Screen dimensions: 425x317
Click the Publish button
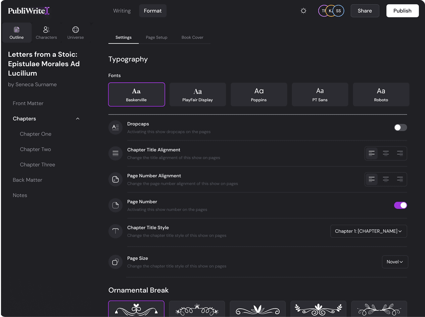(402, 11)
